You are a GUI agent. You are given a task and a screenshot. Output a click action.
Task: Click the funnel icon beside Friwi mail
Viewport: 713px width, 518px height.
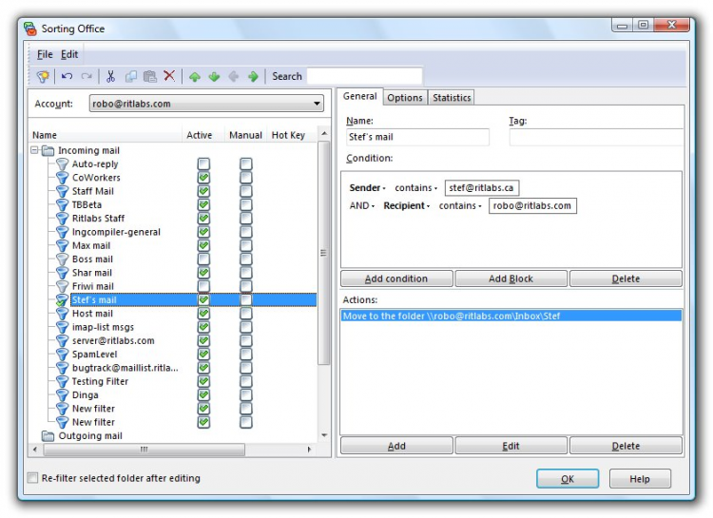coord(62,286)
